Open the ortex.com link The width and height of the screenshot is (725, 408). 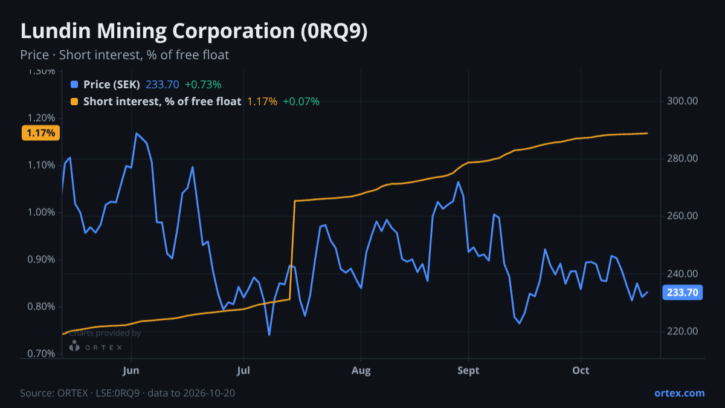(x=679, y=393)
